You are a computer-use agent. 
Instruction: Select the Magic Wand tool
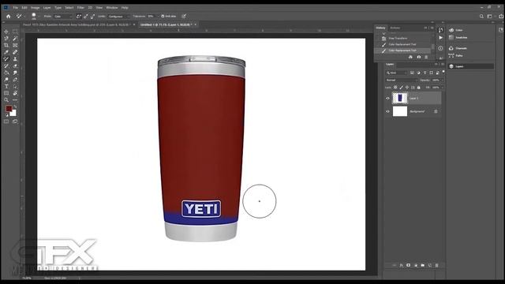[x=15, y=39]
